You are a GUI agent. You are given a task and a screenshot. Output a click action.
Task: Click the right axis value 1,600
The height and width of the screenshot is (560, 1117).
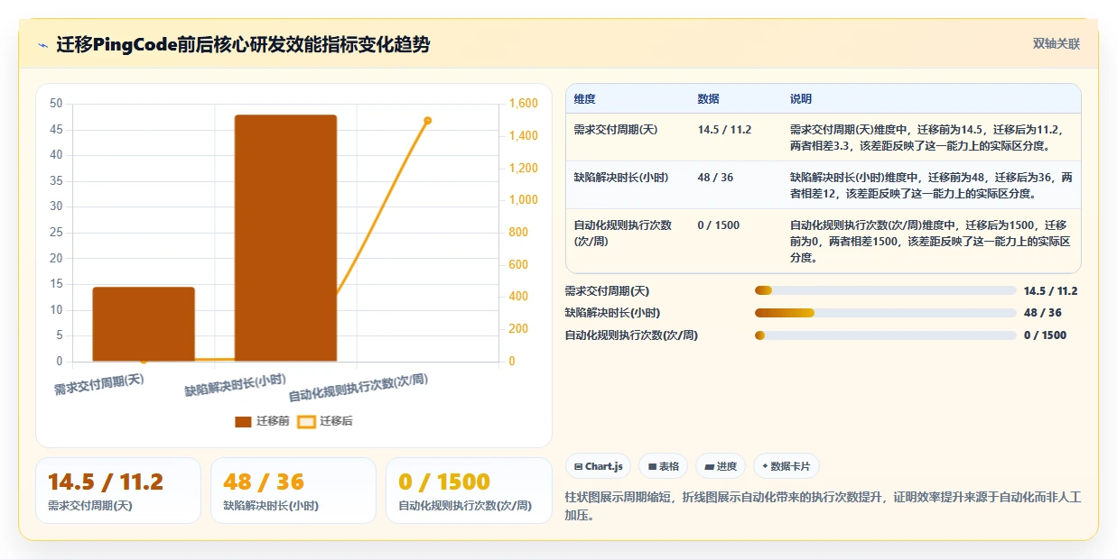[526, 104]
